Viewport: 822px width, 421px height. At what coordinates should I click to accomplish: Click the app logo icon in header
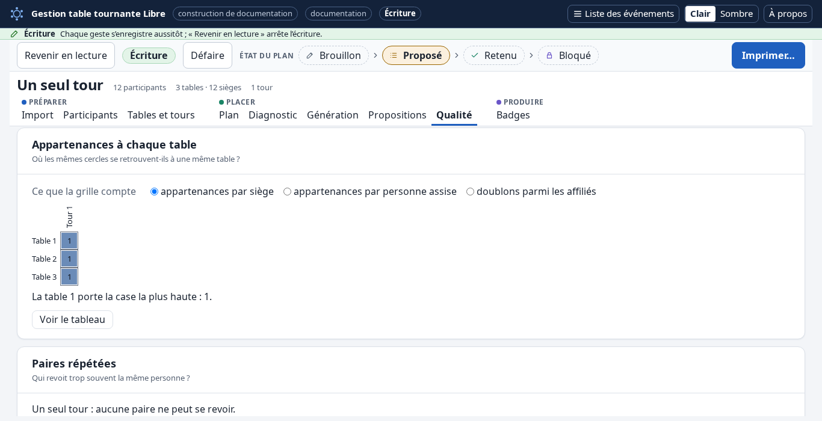point(17,14)
